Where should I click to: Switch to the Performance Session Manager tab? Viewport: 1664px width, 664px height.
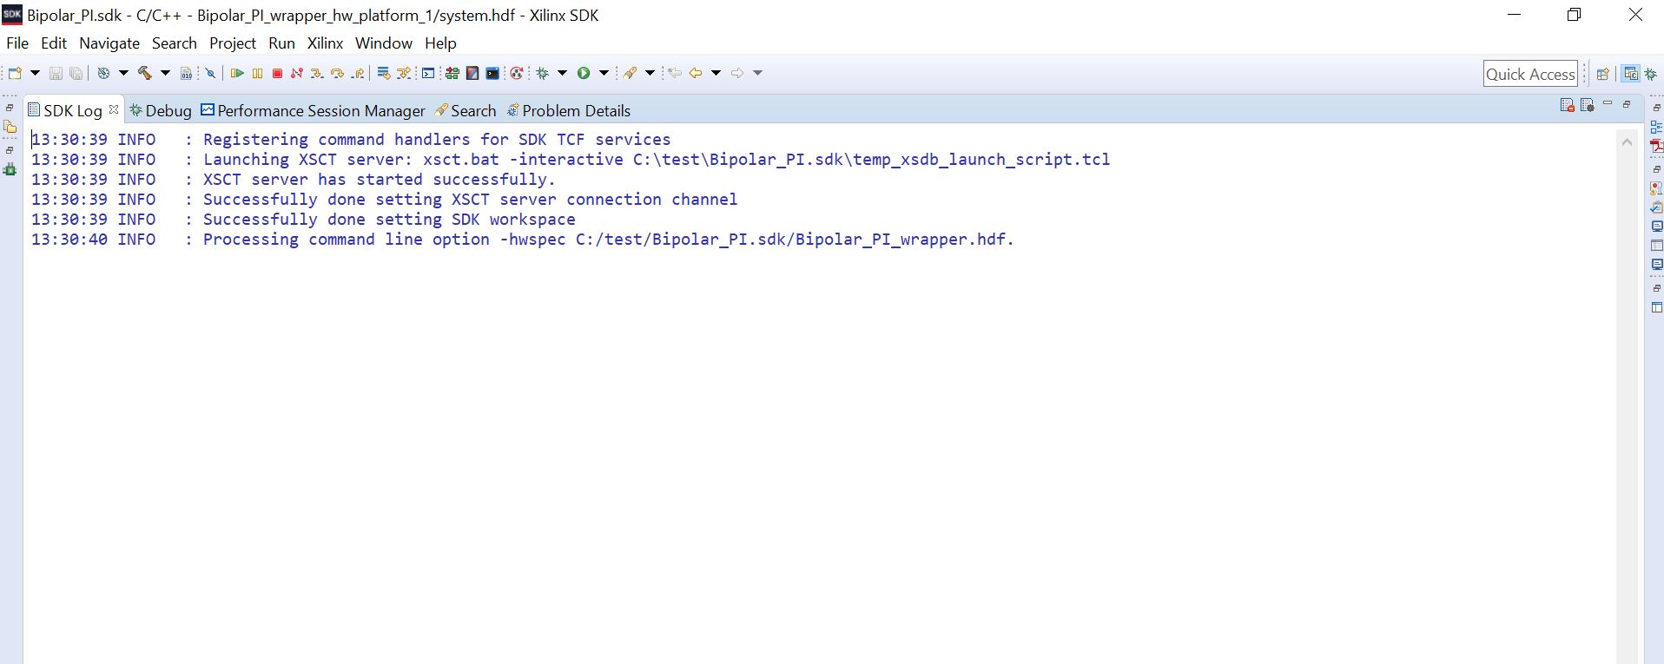pyautogui.click(x=313, y=111)
